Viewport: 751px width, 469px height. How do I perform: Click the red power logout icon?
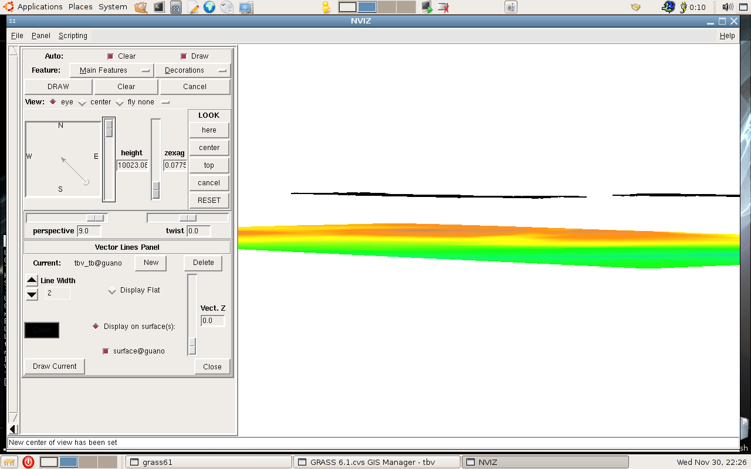(28, 462)
